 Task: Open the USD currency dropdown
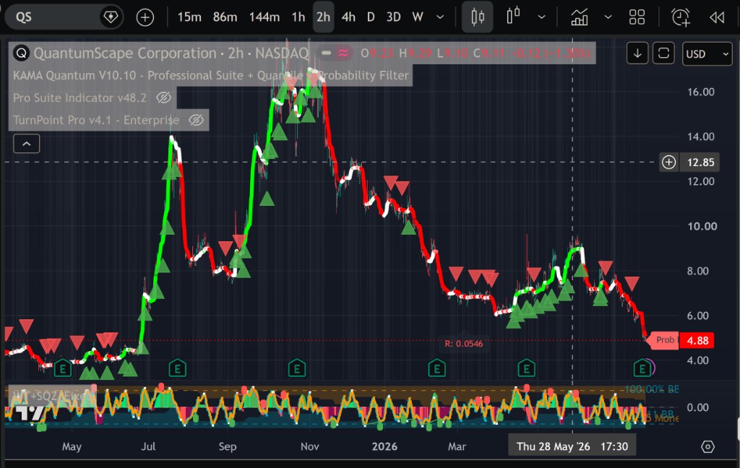(x=707, y=53)
